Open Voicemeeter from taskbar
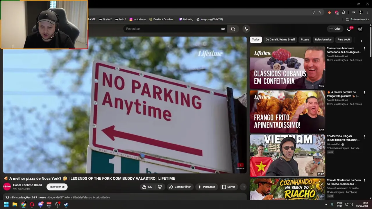 (49, 204)
